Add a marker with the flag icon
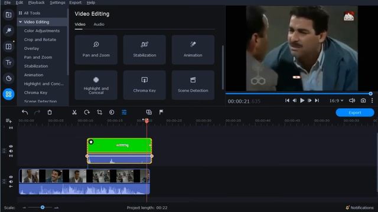 (x=161, y=112)
